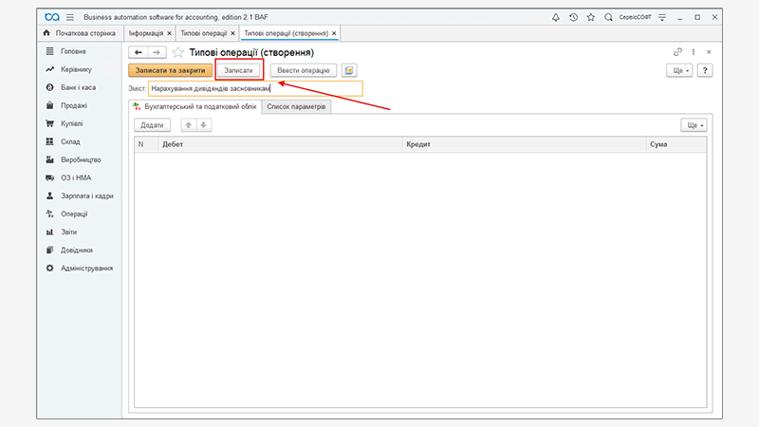
Task: Click the notifications bell icon
Action: [555, 17]
